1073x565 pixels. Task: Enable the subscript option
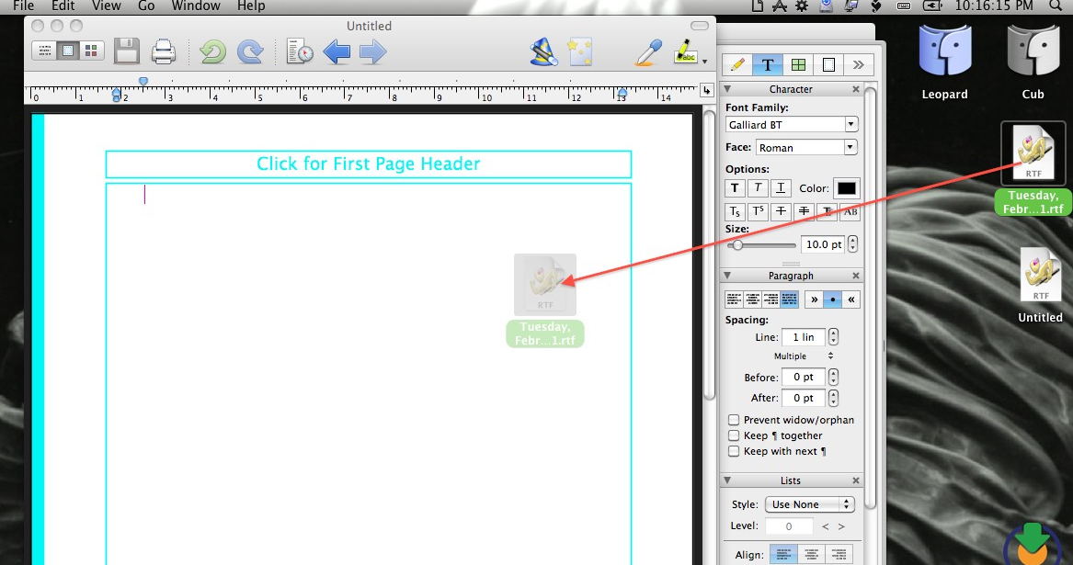click(x=735, y=211)
